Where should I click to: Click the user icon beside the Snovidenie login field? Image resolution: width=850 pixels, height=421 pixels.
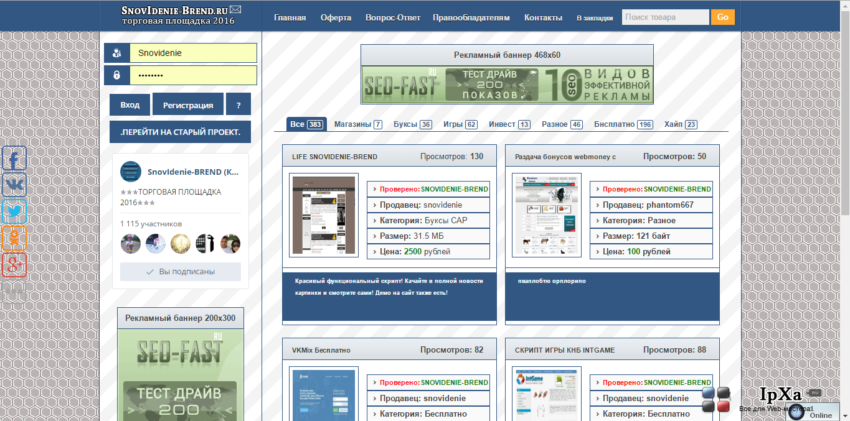pyautogui.click(x=116, y=53)
